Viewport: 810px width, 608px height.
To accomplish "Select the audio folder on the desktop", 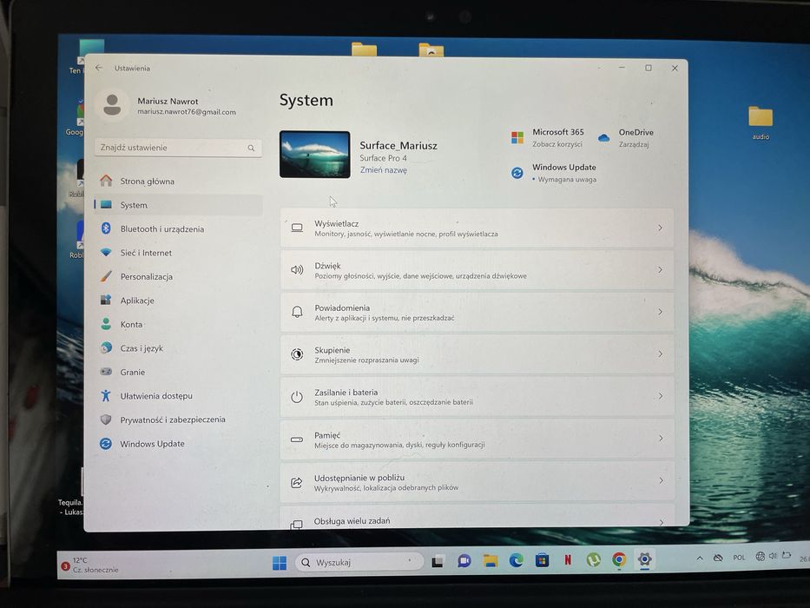I will [x=761, y=123].
